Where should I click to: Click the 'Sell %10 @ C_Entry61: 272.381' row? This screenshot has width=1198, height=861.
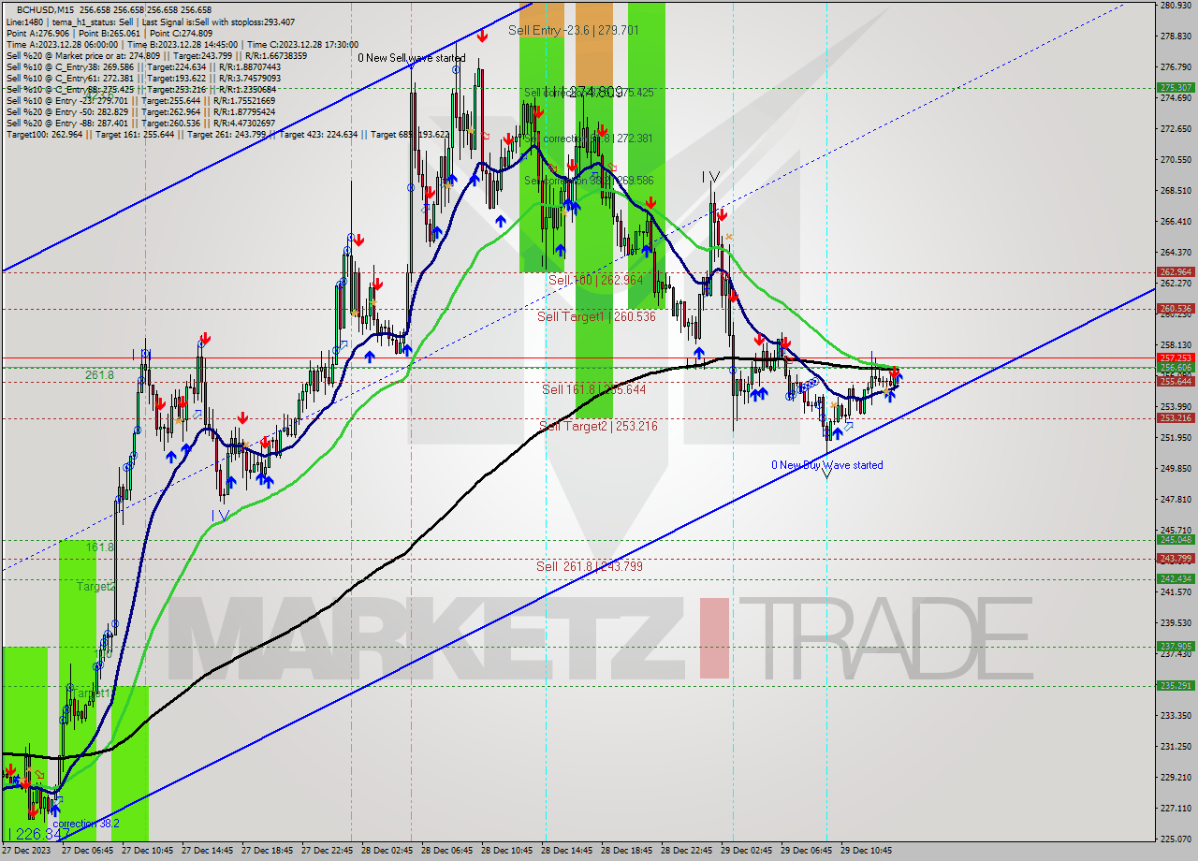[x=143, y=78]
